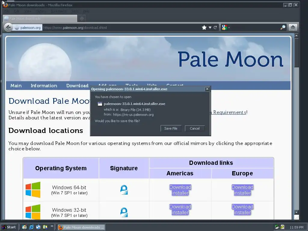This screenshot has height=231, width=308.
Task: Click the 'Americas' column header
Action: 180,173
